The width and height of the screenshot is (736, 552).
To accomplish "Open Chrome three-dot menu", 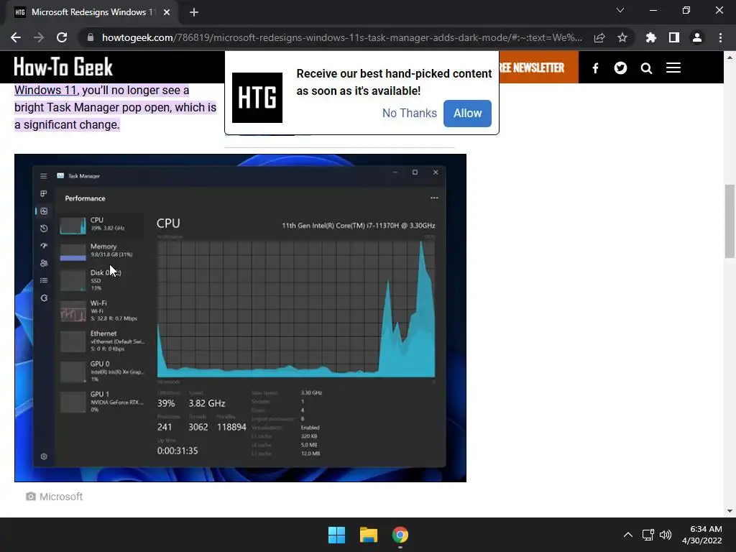I will (x=720, y=37).
